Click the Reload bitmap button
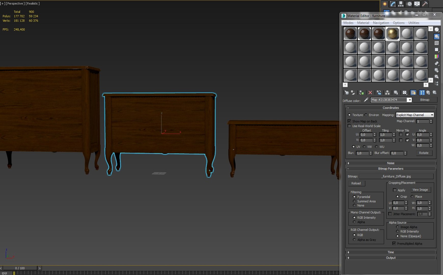This screenshot has height=275, width=443. [356, 183]
